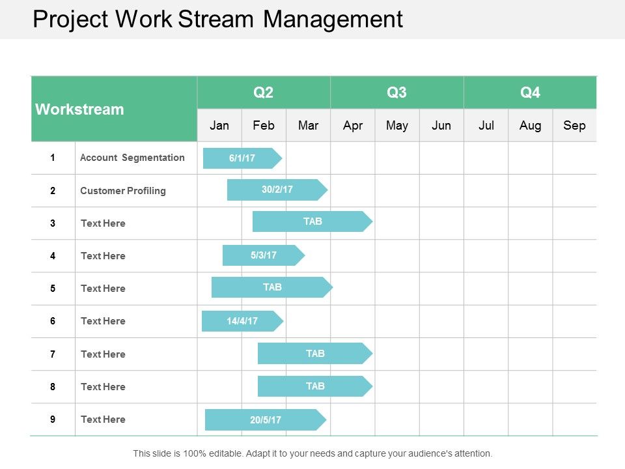Click row number 5 cell
Screen dimensions: 625x469
pos(53,289)
